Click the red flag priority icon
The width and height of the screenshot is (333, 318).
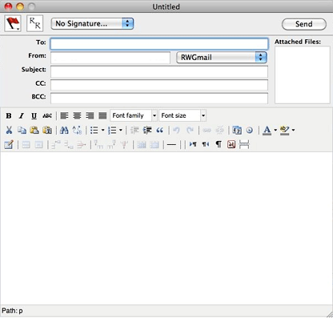[13, 23]
